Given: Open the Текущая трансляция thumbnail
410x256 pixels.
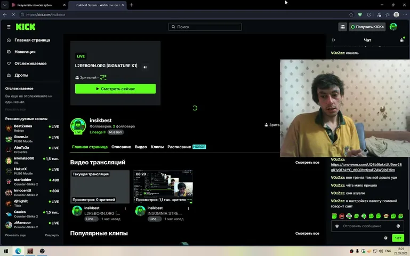Looking at the screenshot, I should 100,187.
